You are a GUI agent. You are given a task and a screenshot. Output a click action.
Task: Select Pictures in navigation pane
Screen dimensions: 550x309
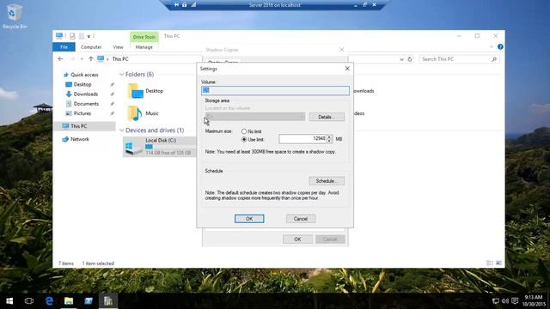coord(82,113)
